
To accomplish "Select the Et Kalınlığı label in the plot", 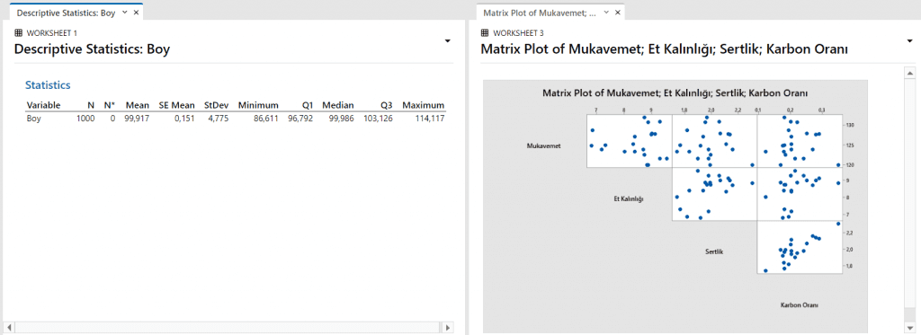I will pyautogui.click(x=629, y=198).
